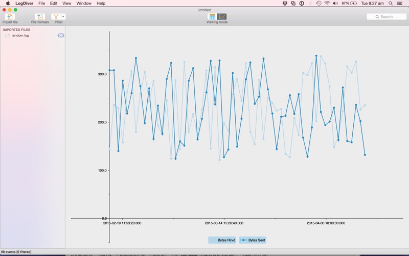Open the File menu

pyautogui.click(x=41, y=4)
